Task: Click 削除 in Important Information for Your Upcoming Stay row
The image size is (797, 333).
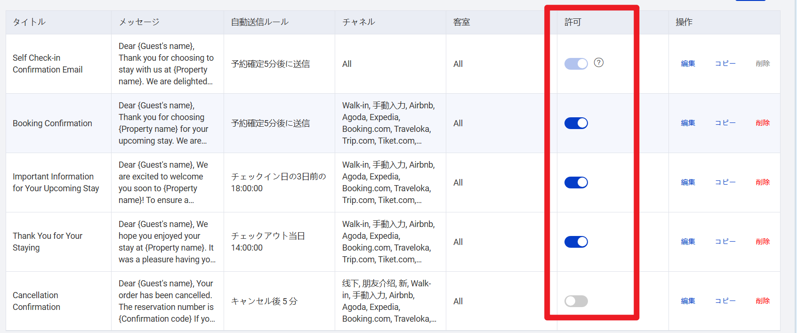Action: [763, 182]
